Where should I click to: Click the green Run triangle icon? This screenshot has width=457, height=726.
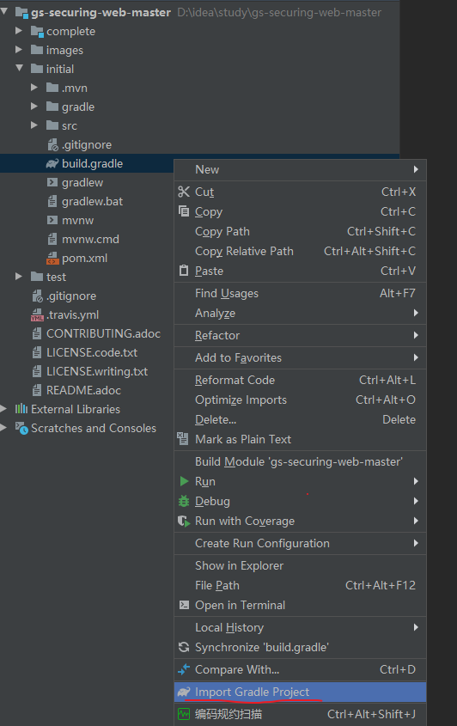coord(185,481)
